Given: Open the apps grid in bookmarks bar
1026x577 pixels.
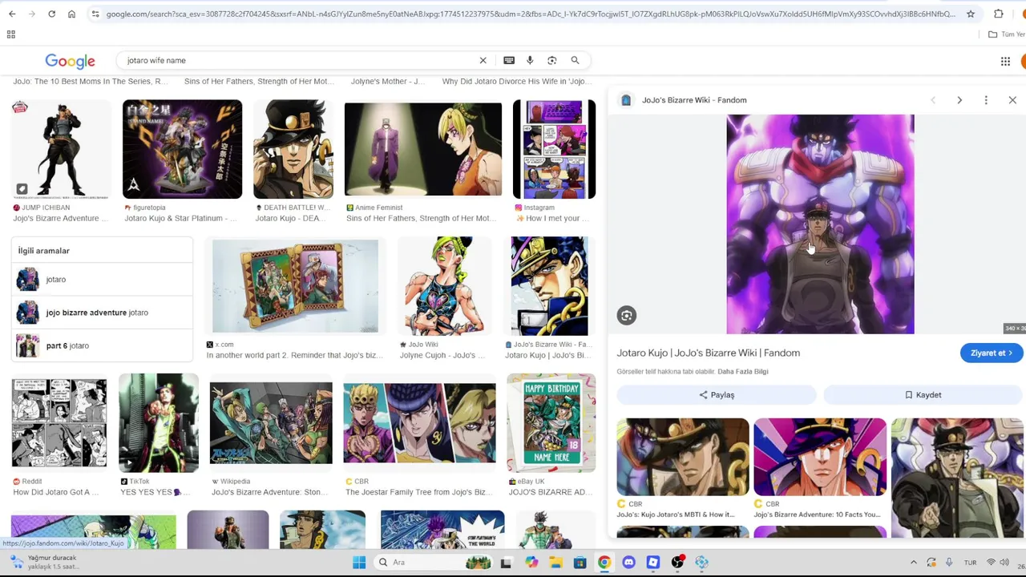Looking at the screenshot, I should (x=11, y=34).
